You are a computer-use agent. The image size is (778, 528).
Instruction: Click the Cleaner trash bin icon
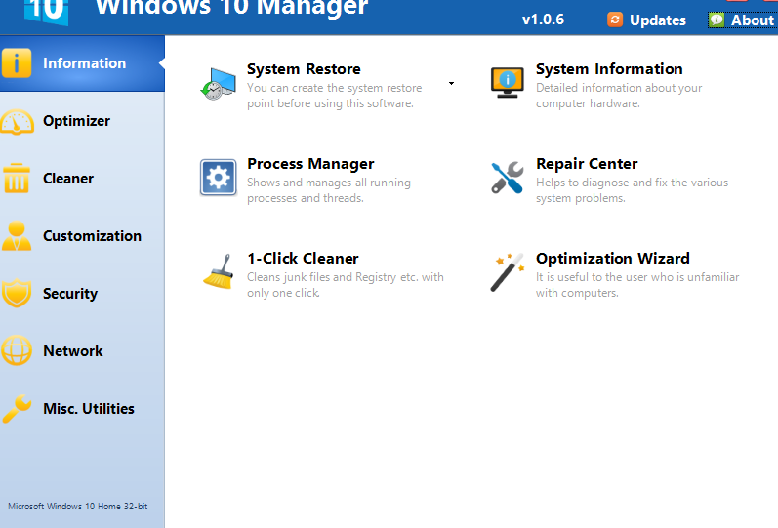[x=18, y=180]
